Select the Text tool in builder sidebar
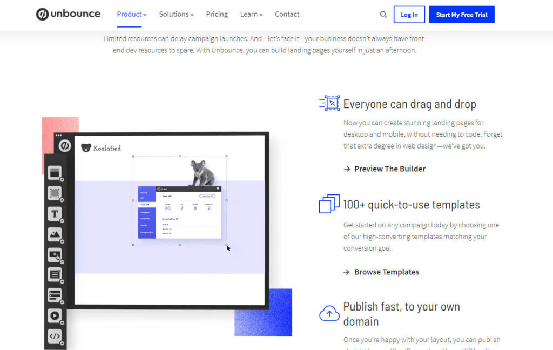 click(x=55, y=214)
